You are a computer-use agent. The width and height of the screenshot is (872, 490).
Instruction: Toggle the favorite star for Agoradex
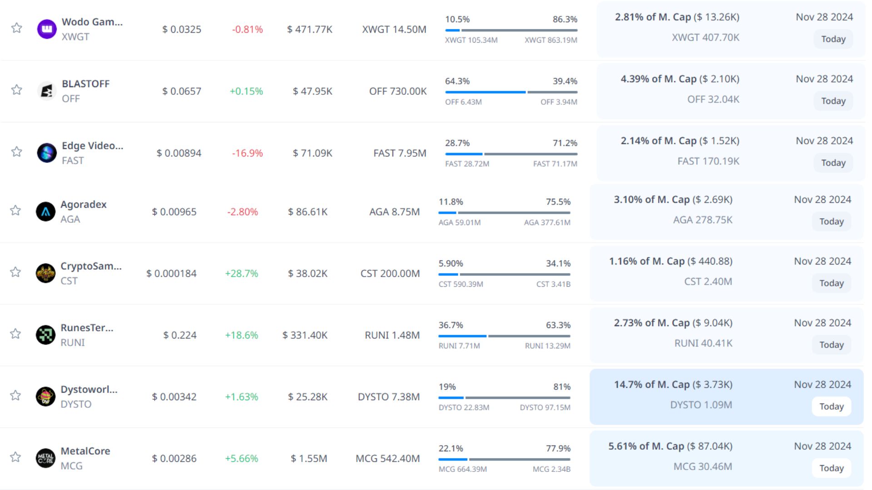15,211
